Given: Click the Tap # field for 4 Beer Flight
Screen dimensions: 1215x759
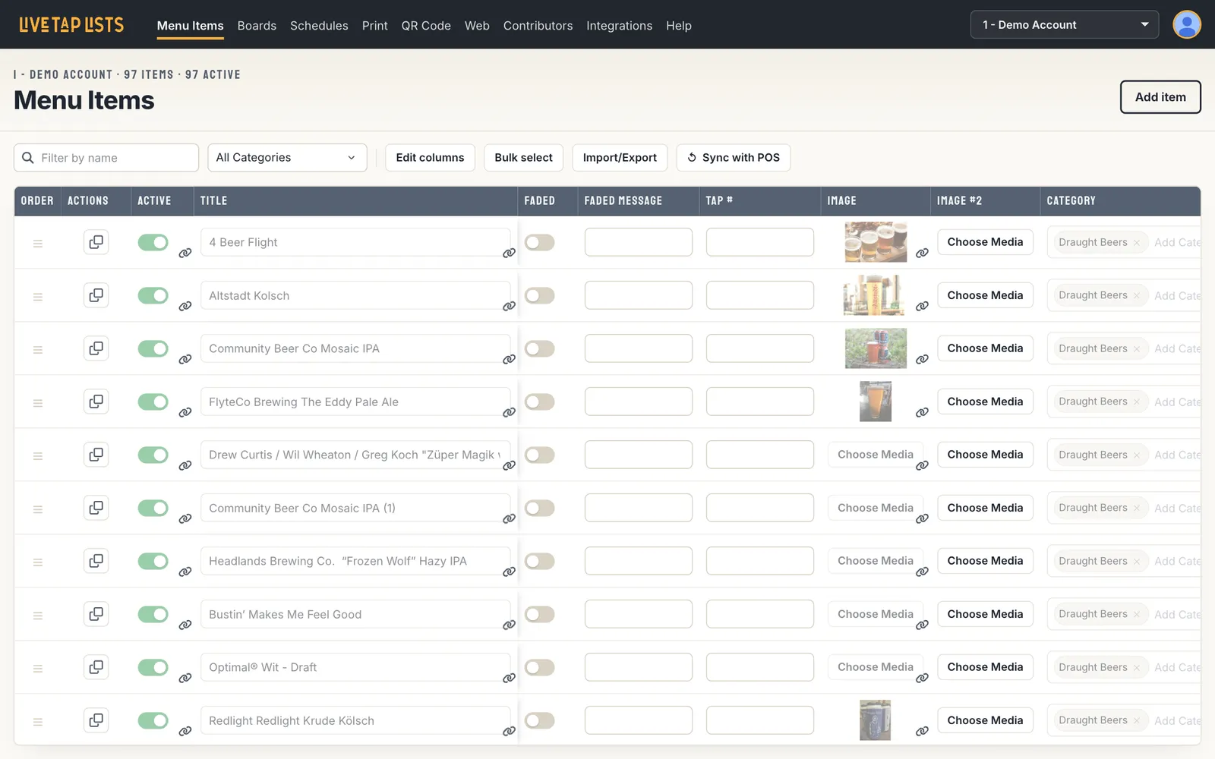Looking at the screenshot, I should tap(759, 242).
